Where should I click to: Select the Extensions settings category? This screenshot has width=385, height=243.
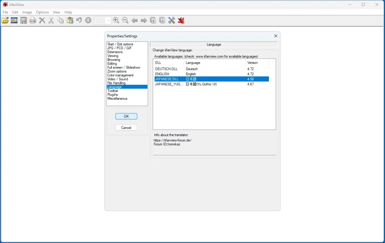pyautogui.click(x=115, y=52)
